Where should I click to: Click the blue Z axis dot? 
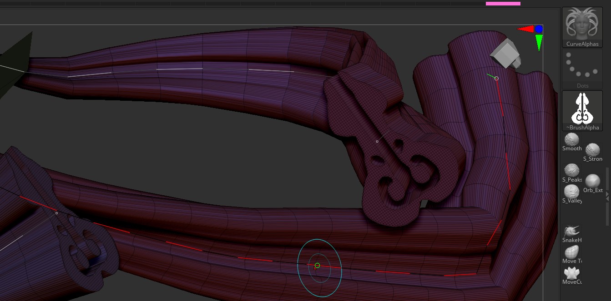539,29
